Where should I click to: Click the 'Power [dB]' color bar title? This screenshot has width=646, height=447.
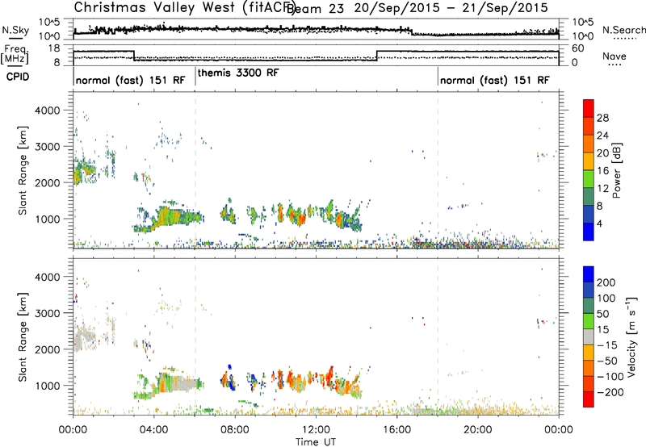(x=617, y=170)
